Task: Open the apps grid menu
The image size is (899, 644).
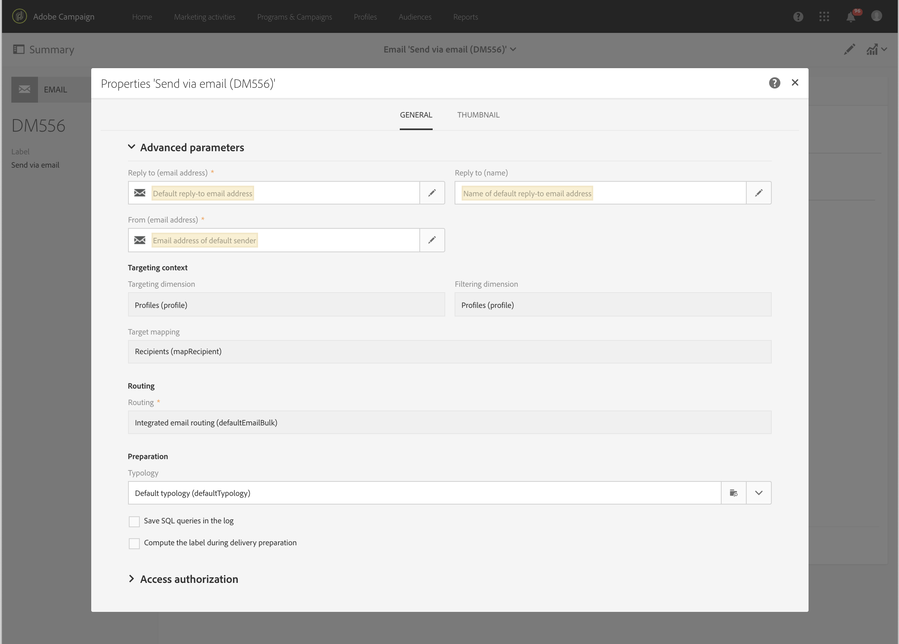Action: [824, 17]
